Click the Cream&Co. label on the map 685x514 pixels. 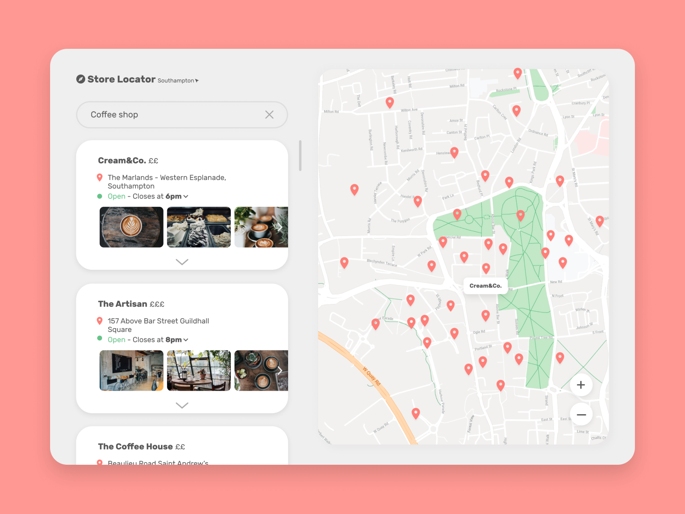click(x=485, y=285)
